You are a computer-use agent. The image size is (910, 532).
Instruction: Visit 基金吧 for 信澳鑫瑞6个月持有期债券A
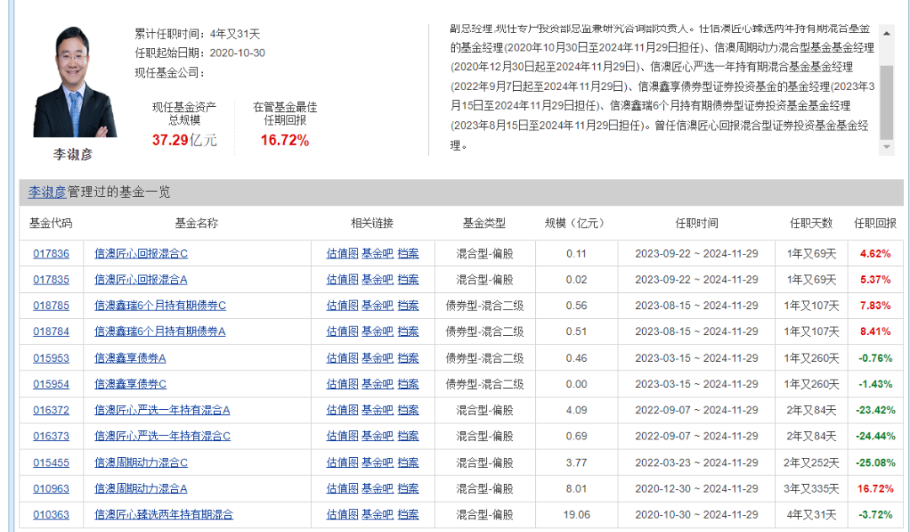tap(377, 332)
